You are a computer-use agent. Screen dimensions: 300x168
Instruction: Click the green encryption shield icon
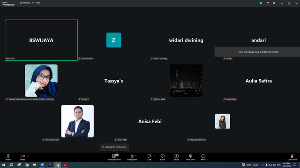[x=261, y=3]
